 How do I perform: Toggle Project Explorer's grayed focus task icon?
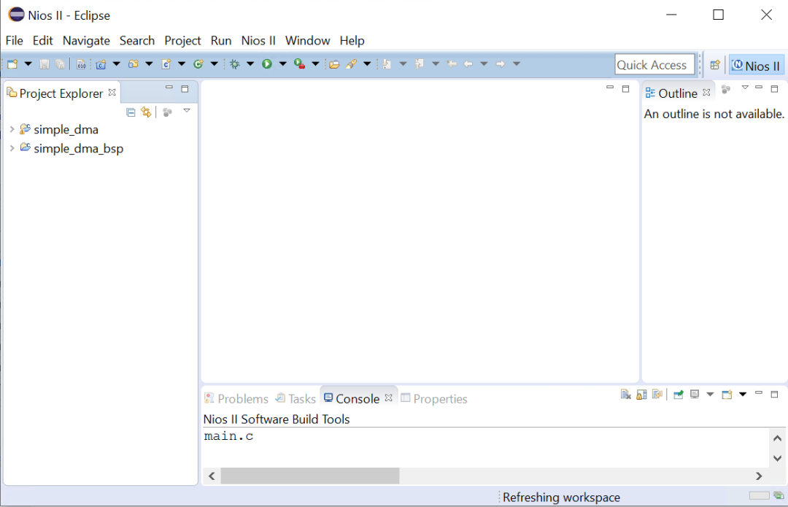[167, 112]
